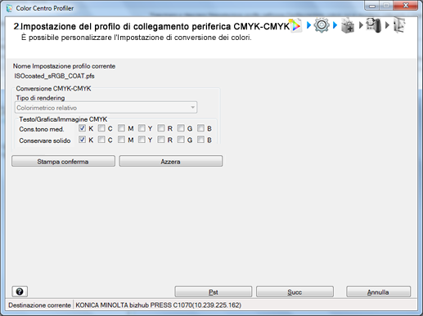The image size is (423, 316).
Task: Cancel with the Annulla button
Action: pyautogui.click(x=378, y=292)
